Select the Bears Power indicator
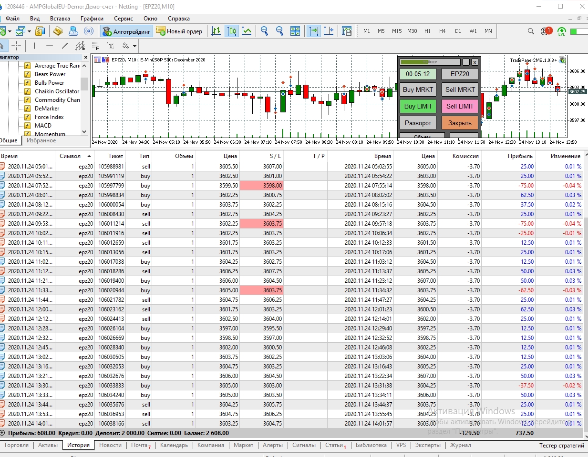This screenshot has height=457, width=588. (50, 74)
